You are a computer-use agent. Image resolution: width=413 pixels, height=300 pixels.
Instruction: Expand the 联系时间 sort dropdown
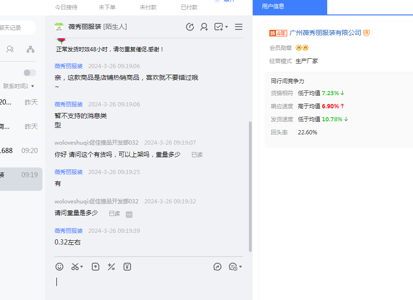[32, 86]
